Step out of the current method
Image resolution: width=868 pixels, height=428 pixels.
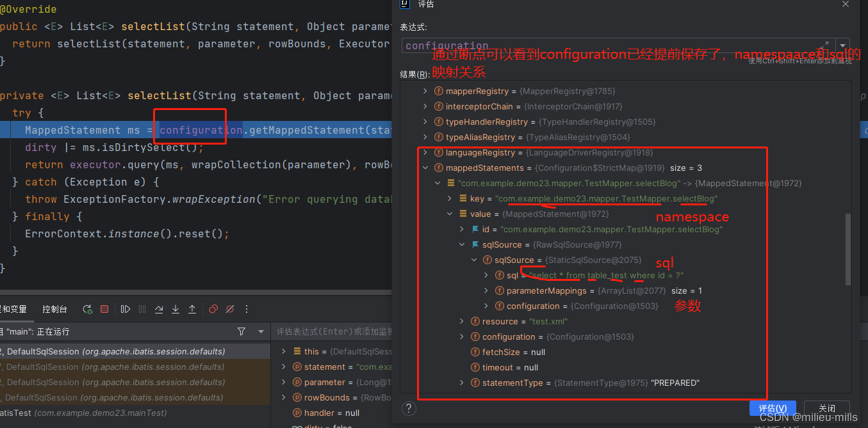pos(192,309)
